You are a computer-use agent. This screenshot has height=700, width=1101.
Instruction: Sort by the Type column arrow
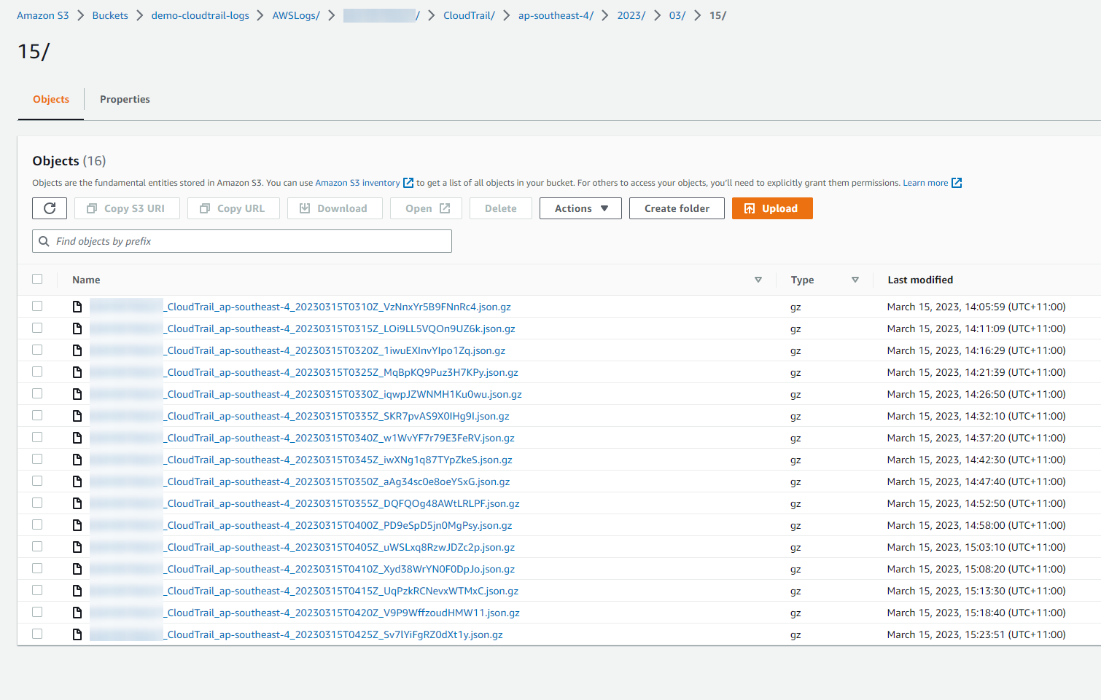855,280
